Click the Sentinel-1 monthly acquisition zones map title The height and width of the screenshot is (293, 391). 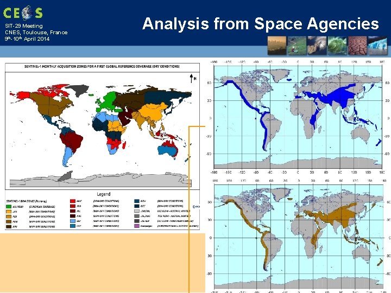coord(102,67)
